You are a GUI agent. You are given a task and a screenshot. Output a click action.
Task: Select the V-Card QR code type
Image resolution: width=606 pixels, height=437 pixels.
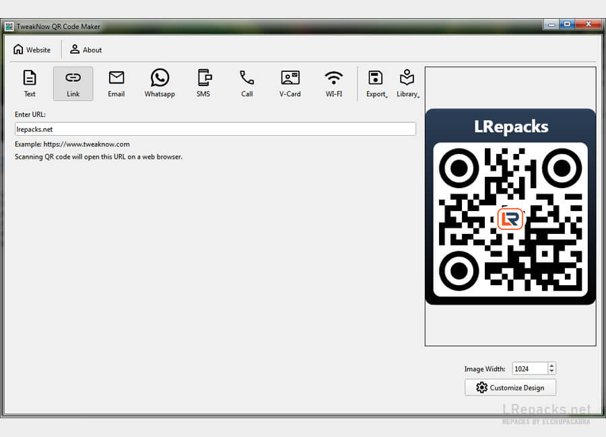point(290,83)
